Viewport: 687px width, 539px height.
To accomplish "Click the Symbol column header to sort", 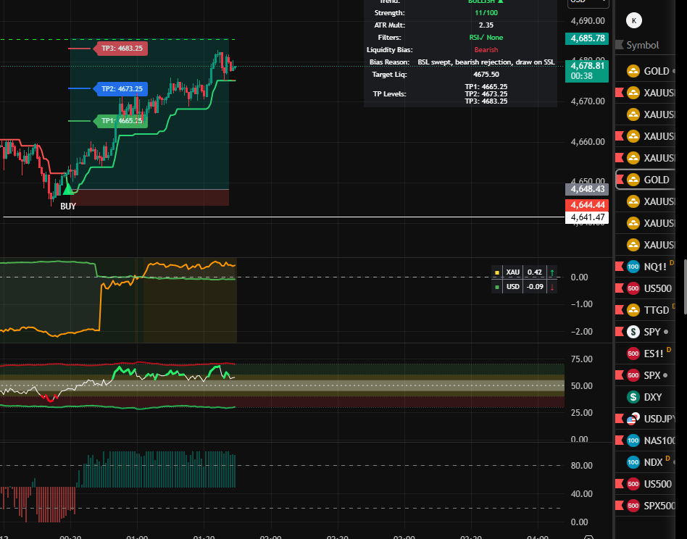I will 643,45.
